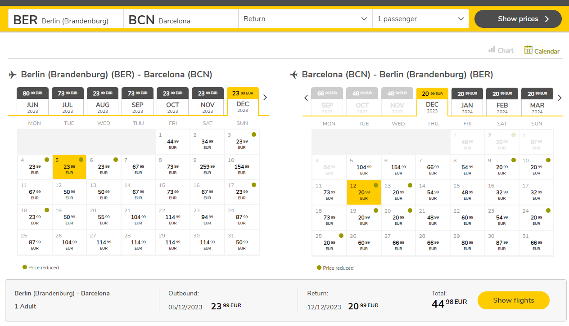Edit the BER Berlin departure field
The image size is (569, 326).
66,19
